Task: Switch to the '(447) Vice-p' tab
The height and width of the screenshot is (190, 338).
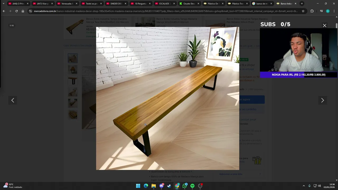Action: coord(43,4)
